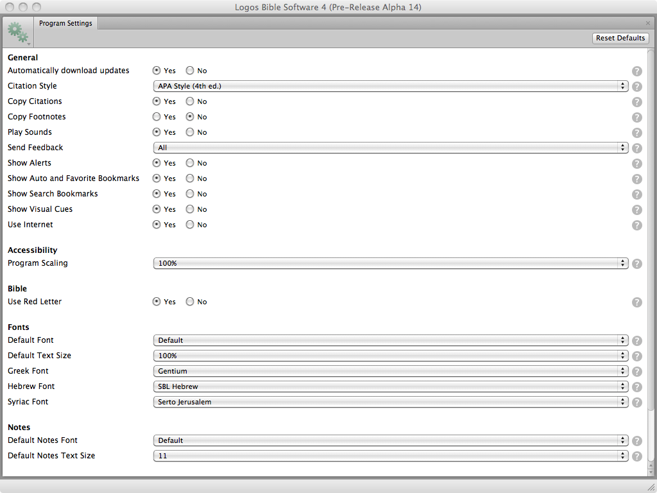Image resolution: width=657 pixels, height=493 pixels.
Task: Click the Fonts section heading
Action: 19,327
